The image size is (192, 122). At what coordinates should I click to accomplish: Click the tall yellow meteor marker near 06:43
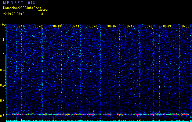53,119
